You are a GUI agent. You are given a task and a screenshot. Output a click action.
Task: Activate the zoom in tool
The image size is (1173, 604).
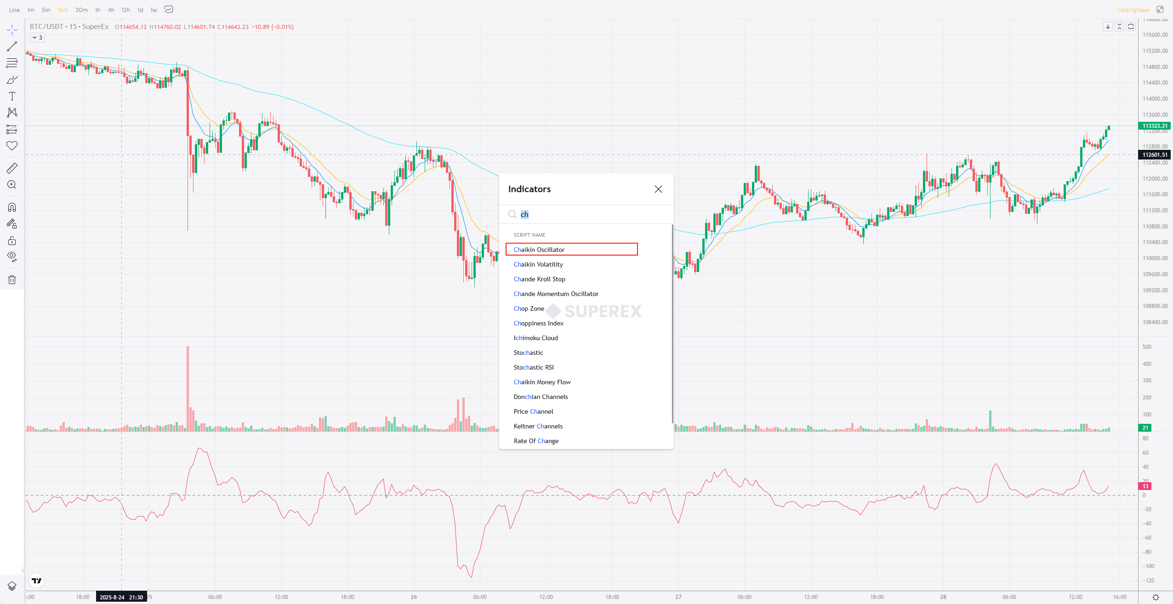[x=12, y=185]
